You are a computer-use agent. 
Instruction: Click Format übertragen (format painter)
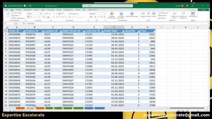tap(18, 18)
